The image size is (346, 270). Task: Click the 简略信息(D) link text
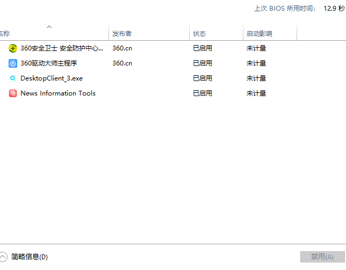point(30,257)
